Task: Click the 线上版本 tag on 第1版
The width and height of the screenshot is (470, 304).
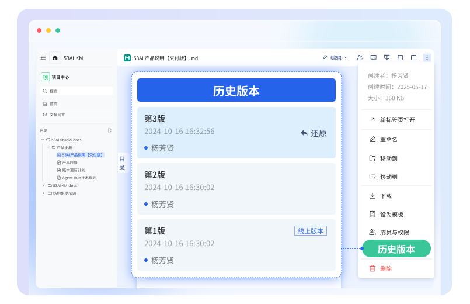Action: [311, 231]
